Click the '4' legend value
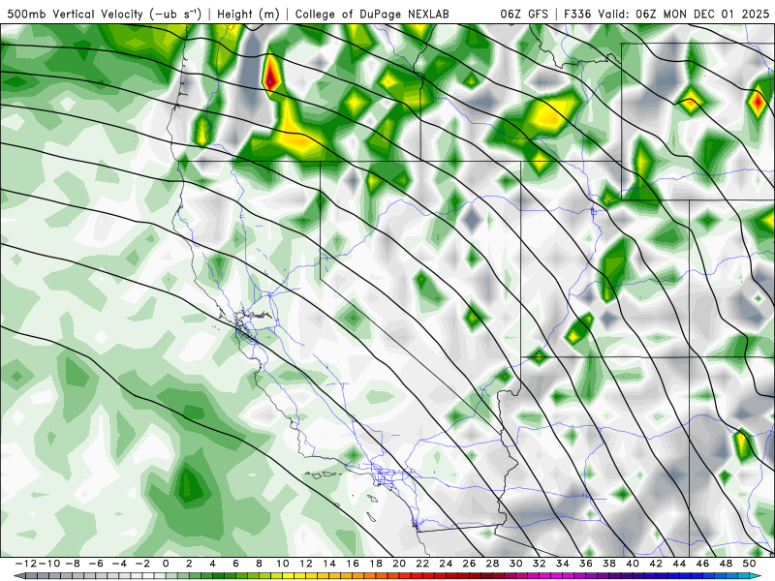Screen dimensions: 775x581 (212, 564)
